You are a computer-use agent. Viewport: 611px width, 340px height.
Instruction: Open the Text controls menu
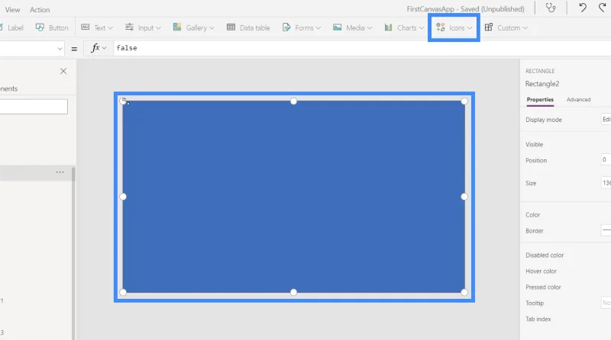click(97, 27)
